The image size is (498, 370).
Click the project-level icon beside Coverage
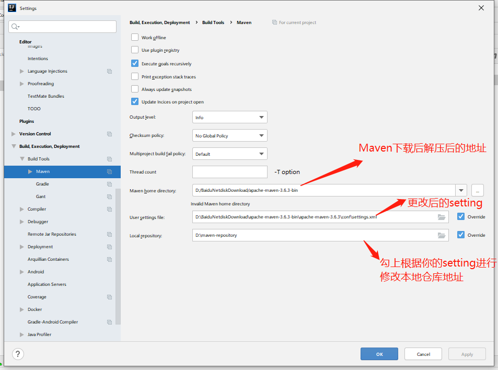(110, 297)
